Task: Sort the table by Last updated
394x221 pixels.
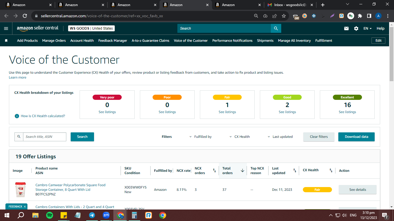Action: pyautogui.click(x=295, y=171)
